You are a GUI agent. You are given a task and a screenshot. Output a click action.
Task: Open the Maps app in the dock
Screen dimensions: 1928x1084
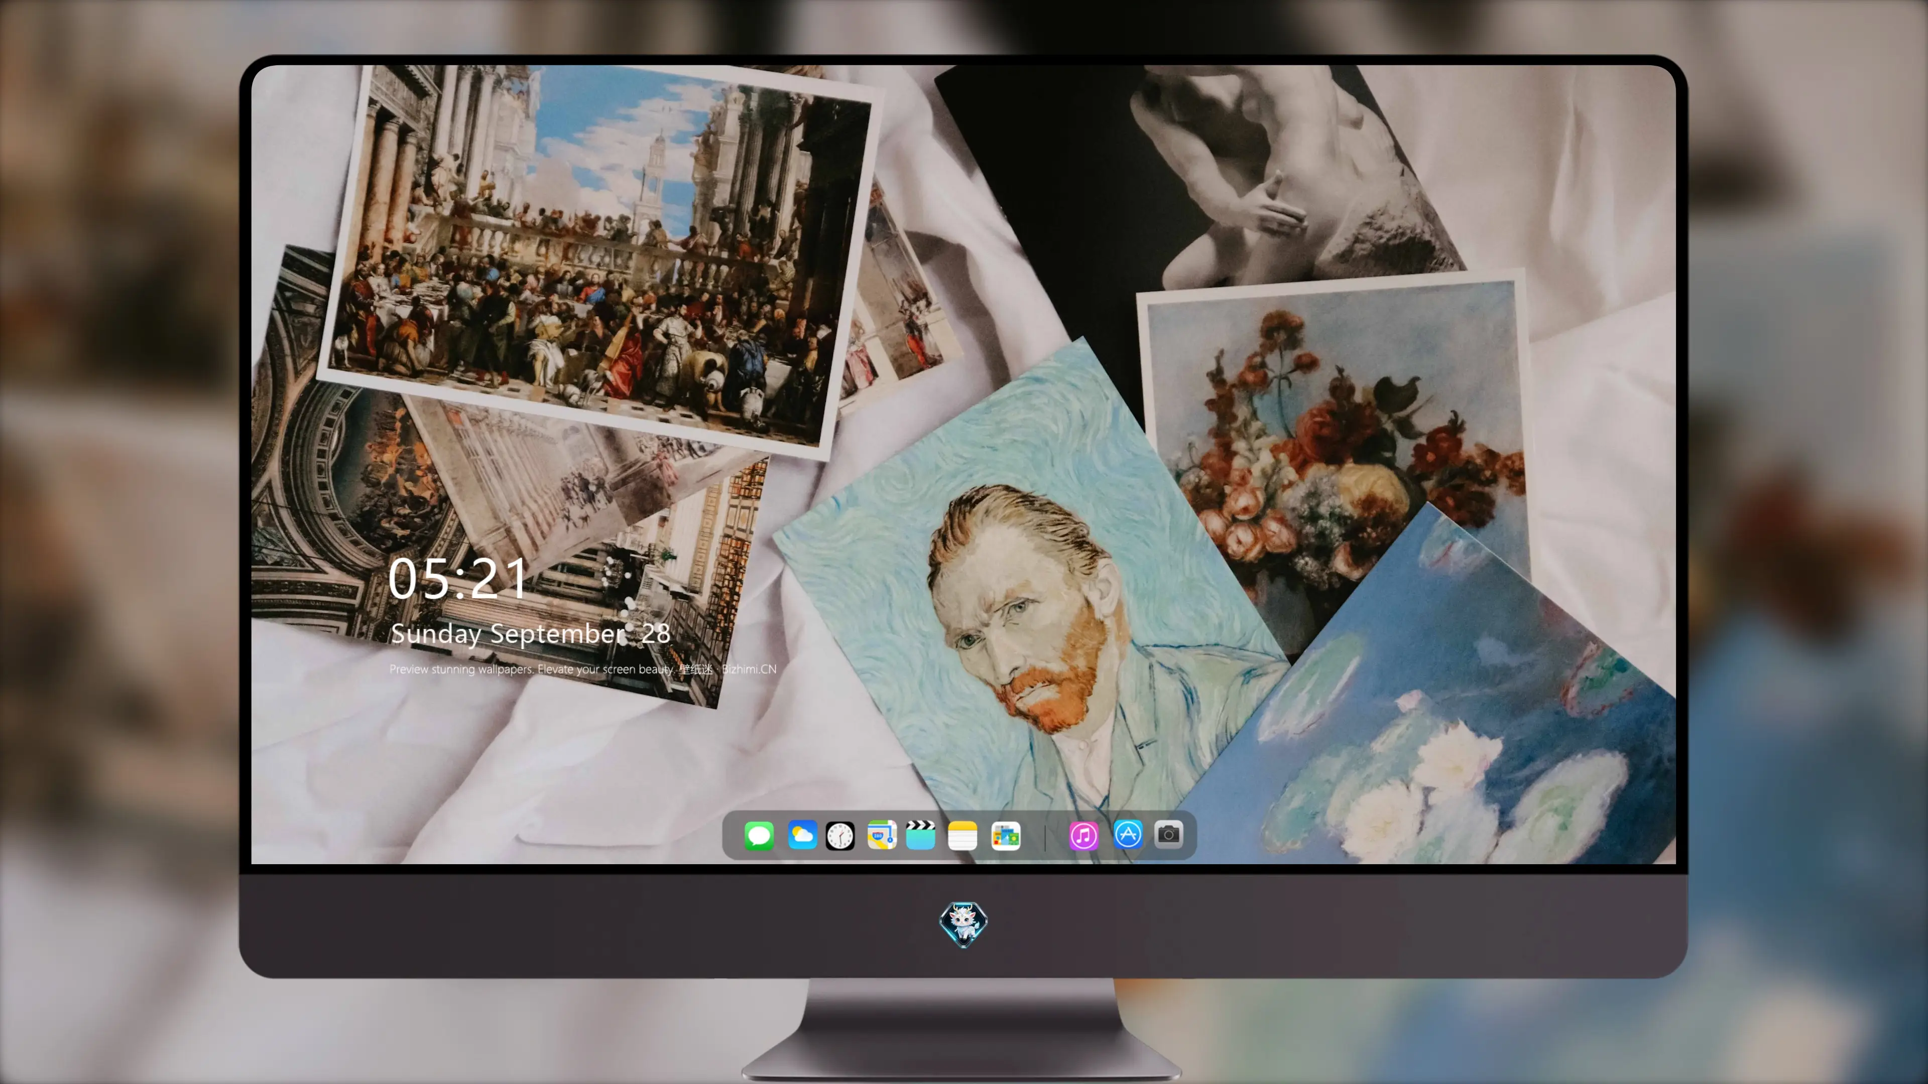click(x=882, y=836)
